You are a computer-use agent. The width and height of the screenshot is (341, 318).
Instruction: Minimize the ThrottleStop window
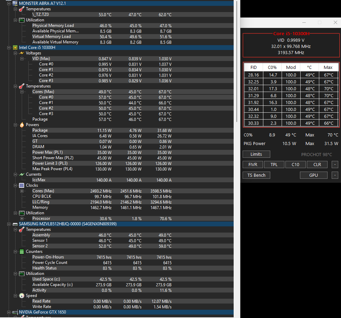coord(304,23)
